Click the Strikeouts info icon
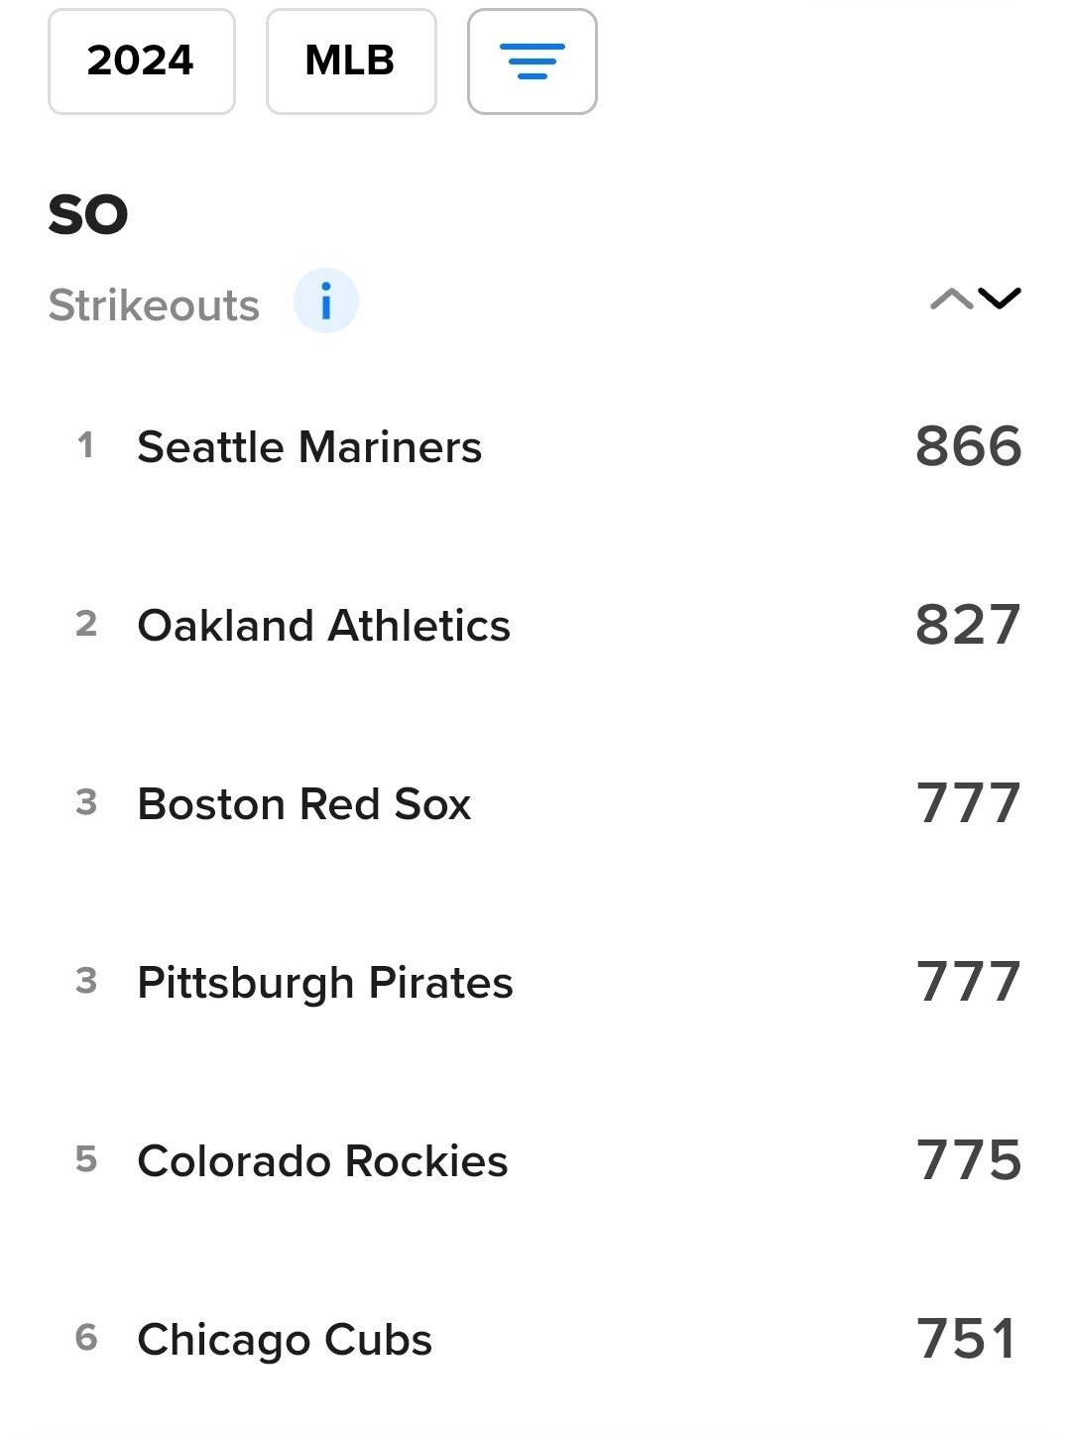Image resolution: width=1071 pixels, height=1440 pixels. click(x=325, y=300)
